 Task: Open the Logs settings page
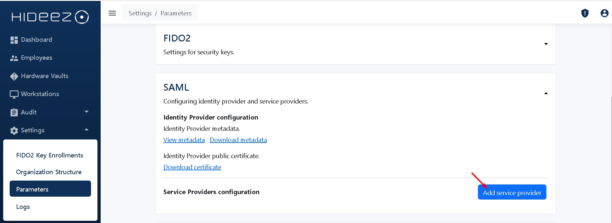coord(23,207)
